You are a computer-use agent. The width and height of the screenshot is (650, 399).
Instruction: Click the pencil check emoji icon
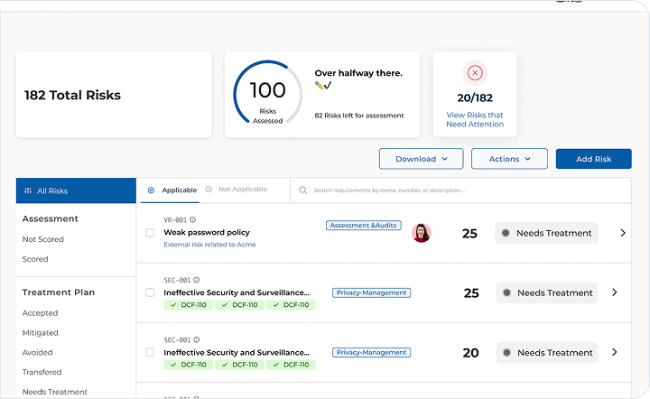pos(323,86)
